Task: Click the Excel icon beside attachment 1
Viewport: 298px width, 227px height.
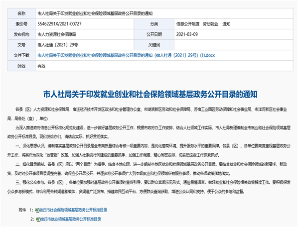Action: pyautogui.click(x=37, y=210)
